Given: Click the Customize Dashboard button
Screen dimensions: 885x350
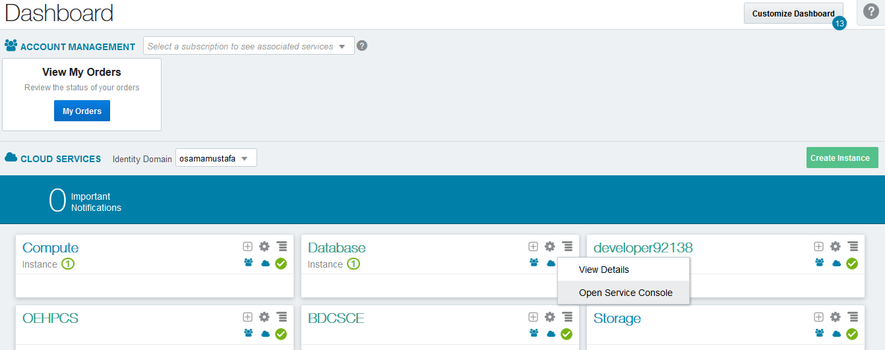Looking at the screenshot, I should tap(793, 13).
